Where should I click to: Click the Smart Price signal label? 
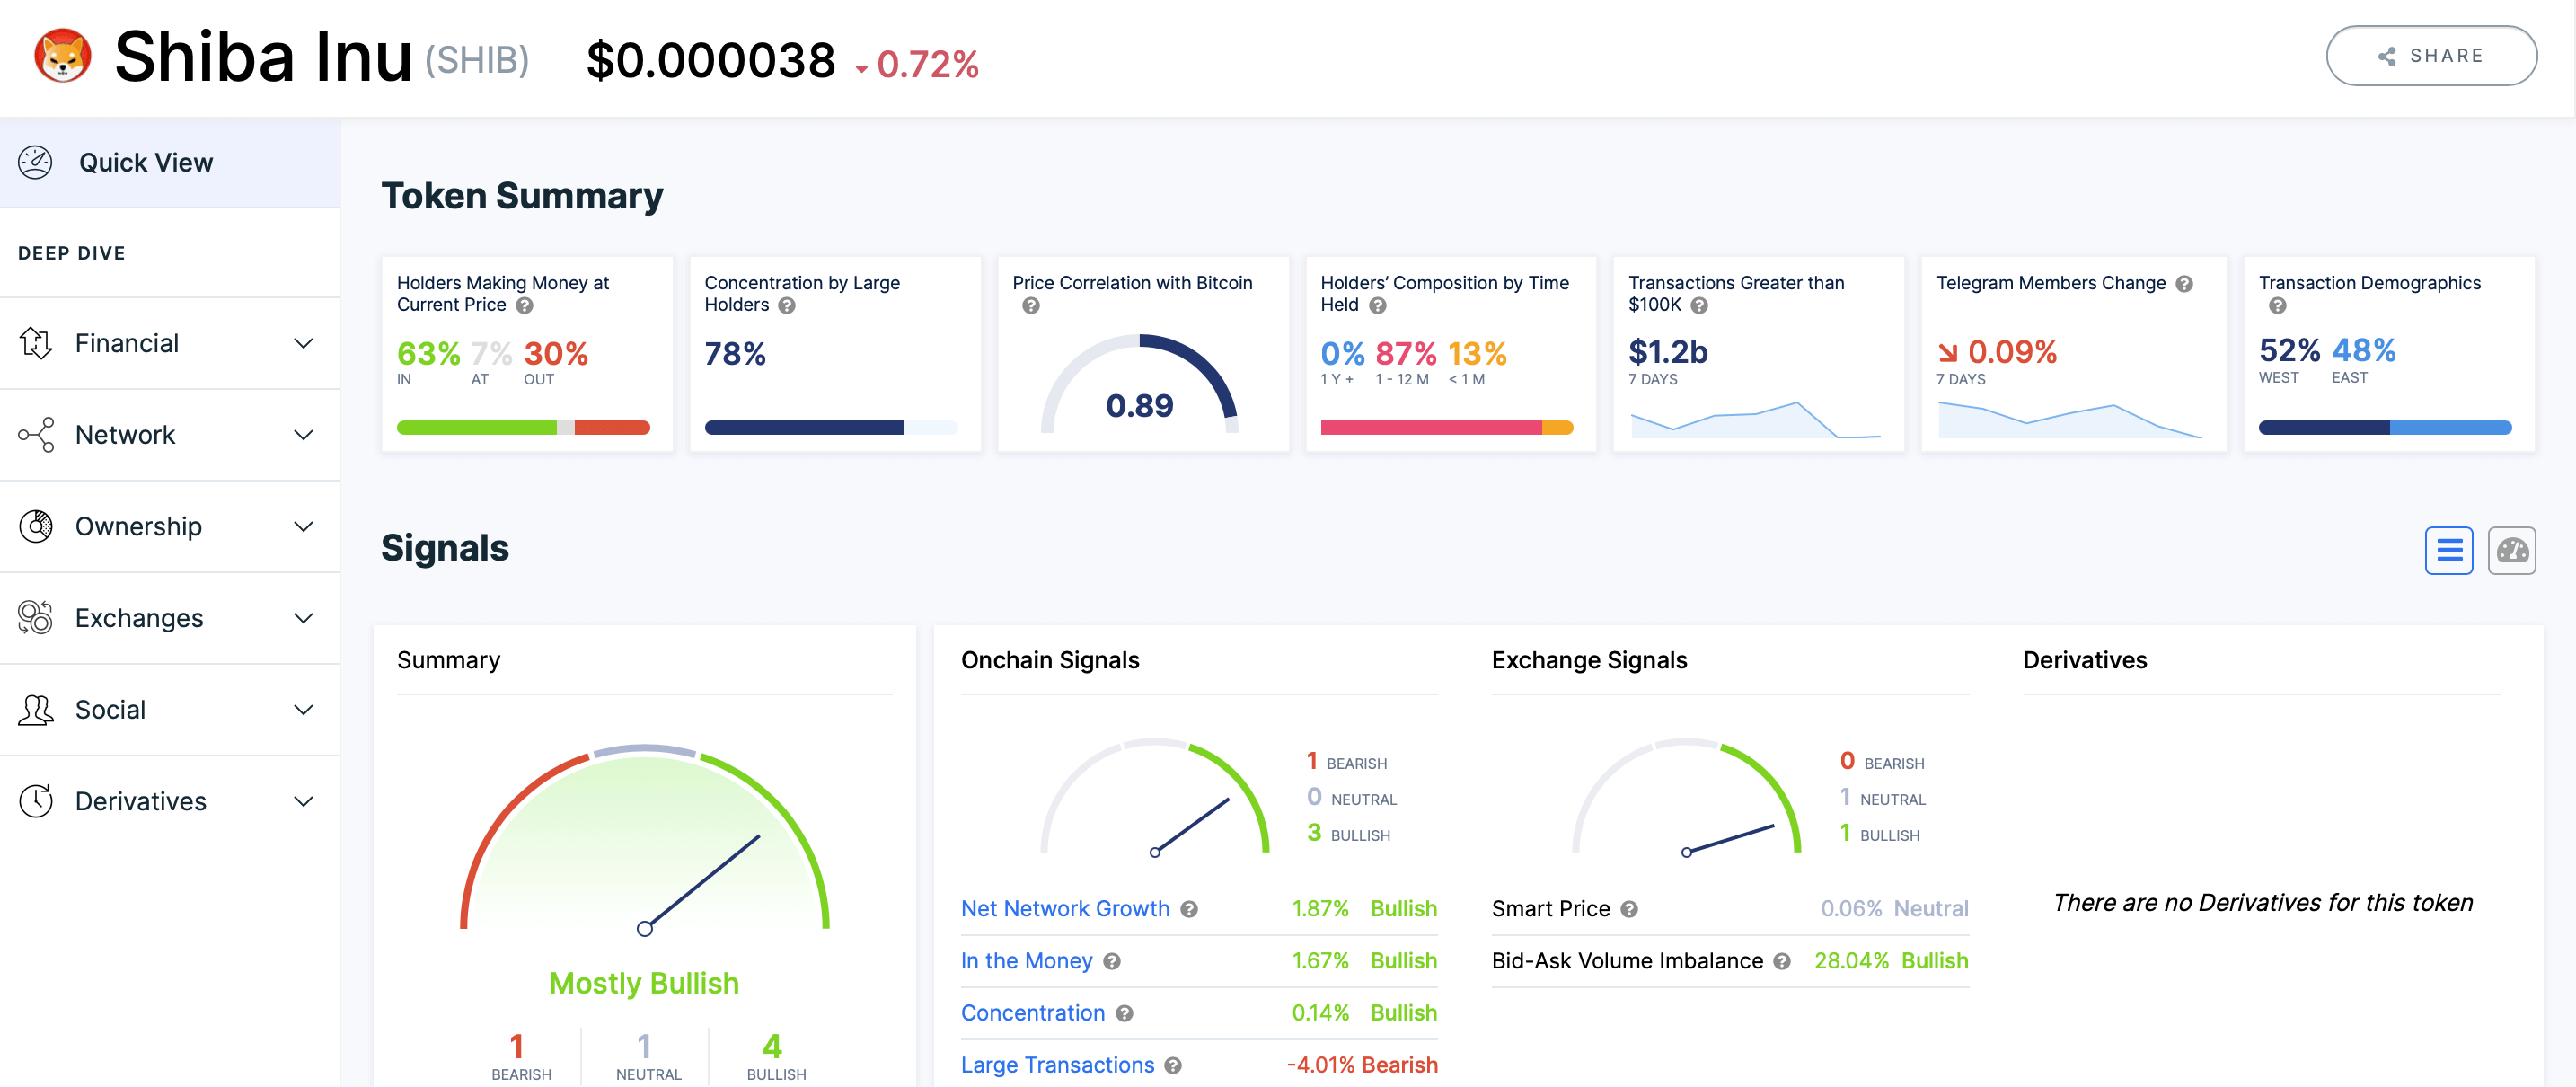(x=1551, y=909)
